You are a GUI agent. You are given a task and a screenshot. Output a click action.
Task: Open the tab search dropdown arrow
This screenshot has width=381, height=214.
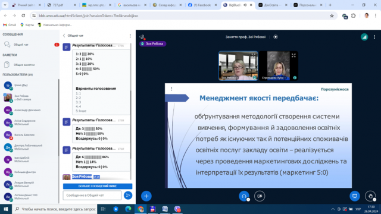point(5,5)
